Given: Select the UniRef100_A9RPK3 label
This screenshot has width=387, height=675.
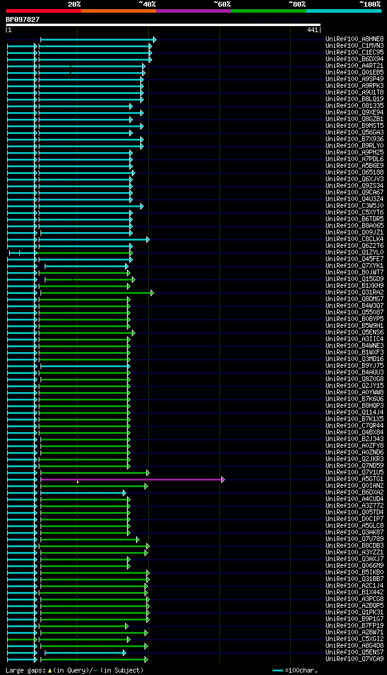Looking at the screenshot, I should (x=355, y=85).
